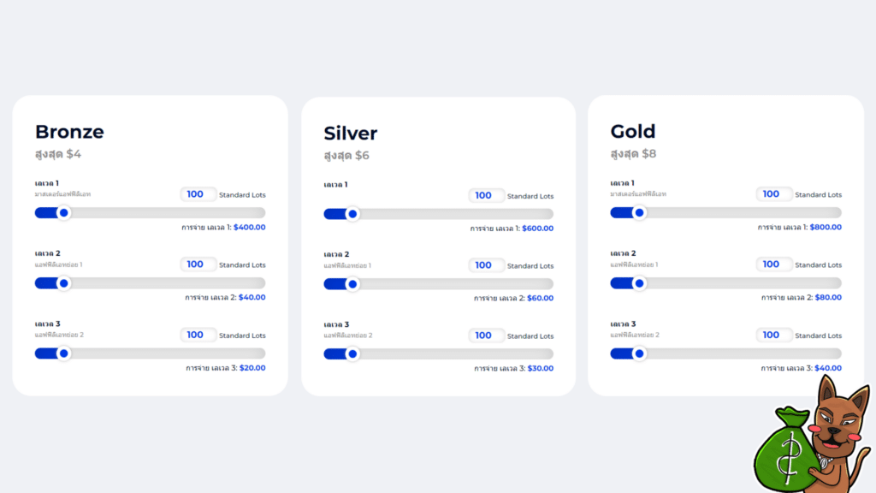Image resolution: width=876 pixels, height=493 pixels.
Task: Click Silver level 1 Standard Lots input
Action: coord(484,195)
